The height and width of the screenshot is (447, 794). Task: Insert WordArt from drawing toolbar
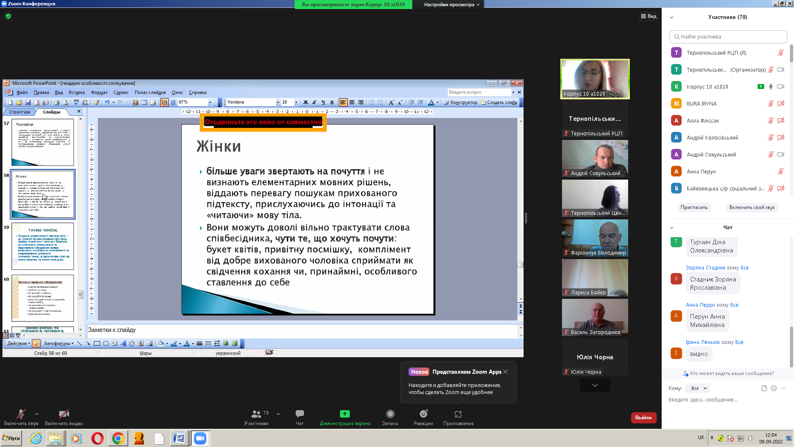tap(123, 343)
